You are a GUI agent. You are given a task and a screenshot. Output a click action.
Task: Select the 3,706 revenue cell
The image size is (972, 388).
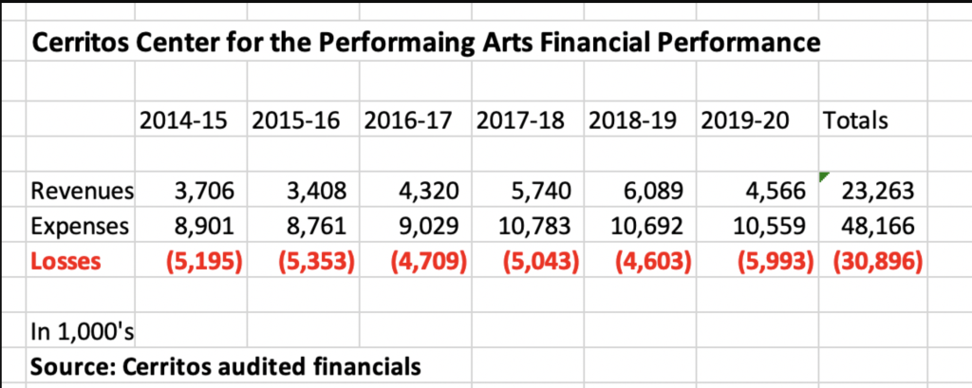[x=207, y=192]
